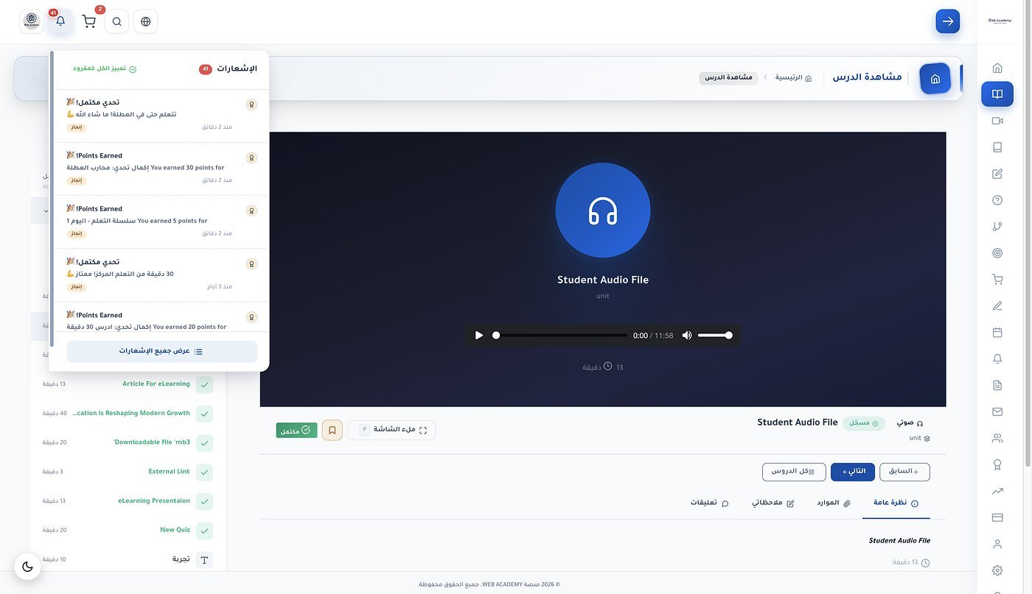Mark all notifications read via تمييز الكل كمقروء
The image size is (1032, 594).
tap(105, 69)
